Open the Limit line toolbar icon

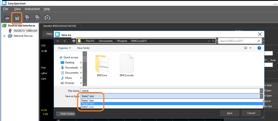click(x=27, y=18)
